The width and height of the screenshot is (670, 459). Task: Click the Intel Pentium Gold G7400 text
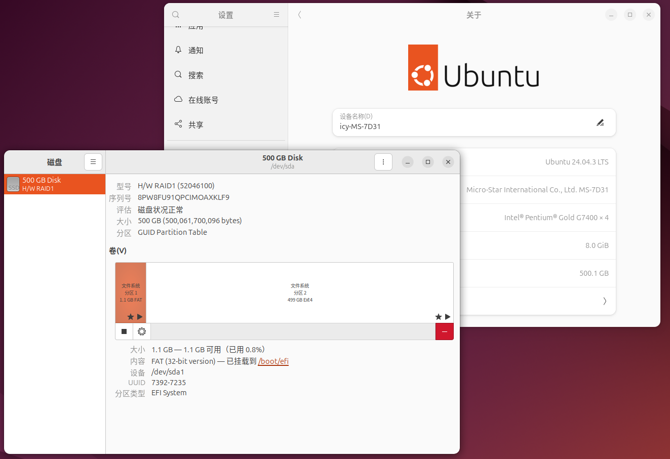pos(557,218)
